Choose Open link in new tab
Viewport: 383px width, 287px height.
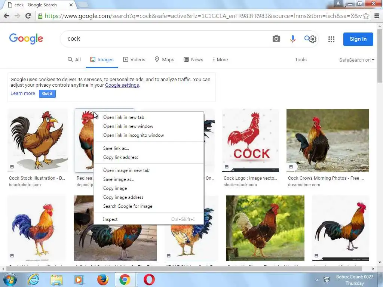148,117
